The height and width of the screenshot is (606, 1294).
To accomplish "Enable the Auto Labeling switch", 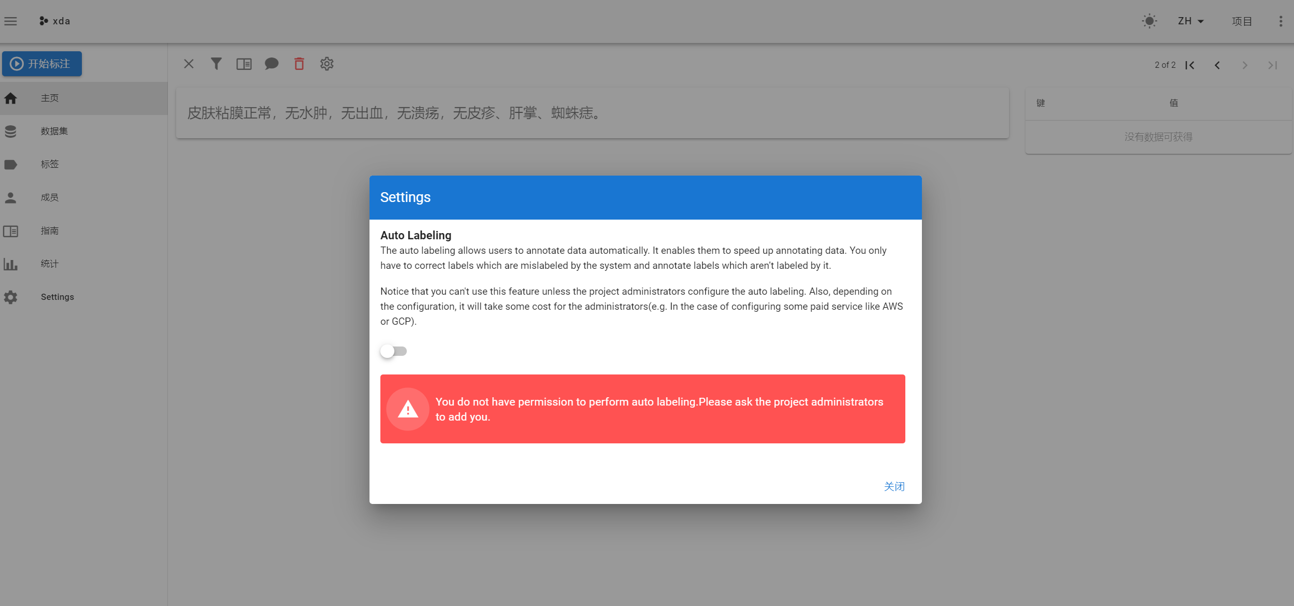I will coord(393,351).
